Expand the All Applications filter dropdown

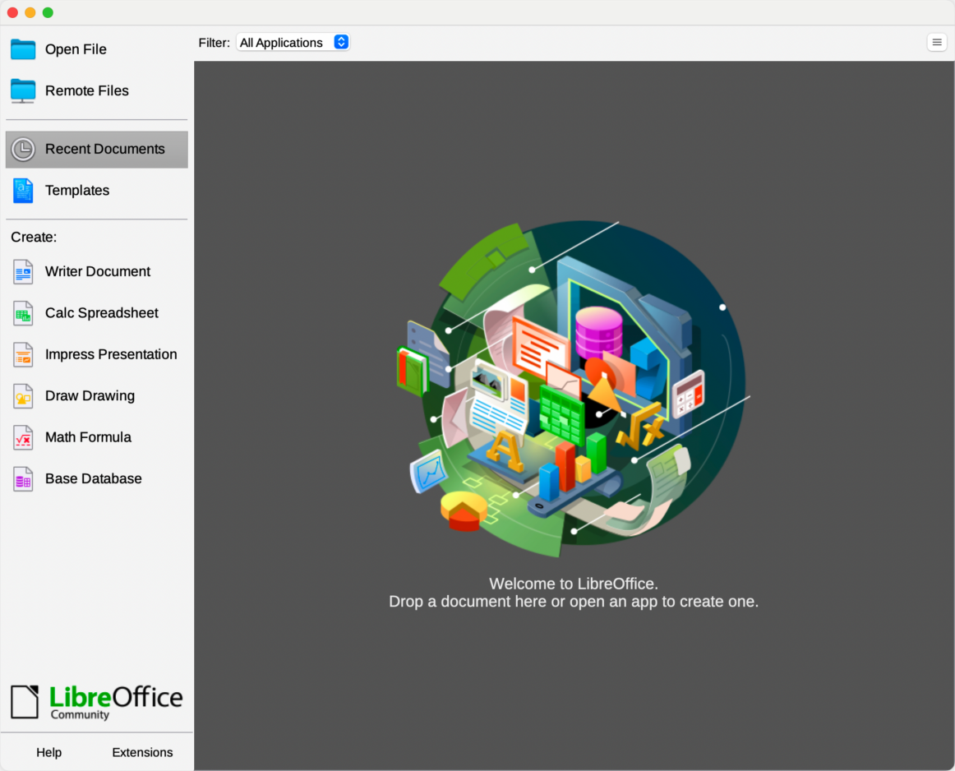pos(293,42)
